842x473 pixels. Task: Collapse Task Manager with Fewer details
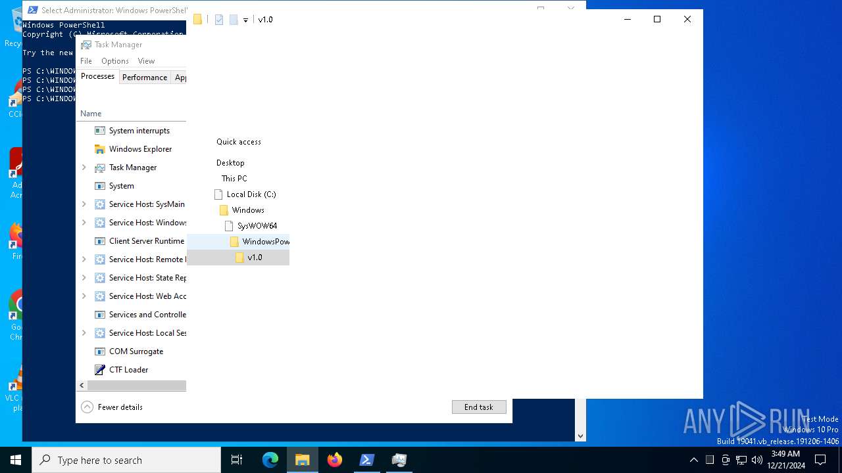(112, 407)
